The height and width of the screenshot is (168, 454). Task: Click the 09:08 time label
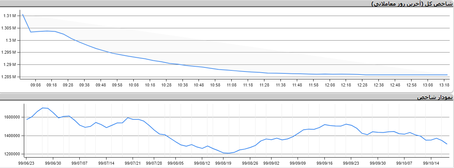(35, 85)
